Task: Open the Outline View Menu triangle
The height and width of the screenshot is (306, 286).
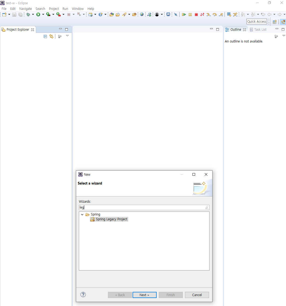Action: pyautogui.click(x=284, y=36)
